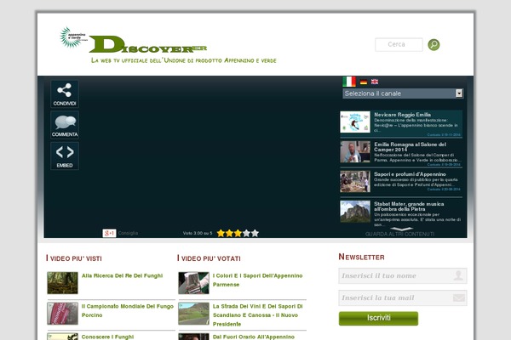Open Dal Fuori Orario All'Appennino link
This screenshot has width=511, height=340.
(254, 337)
